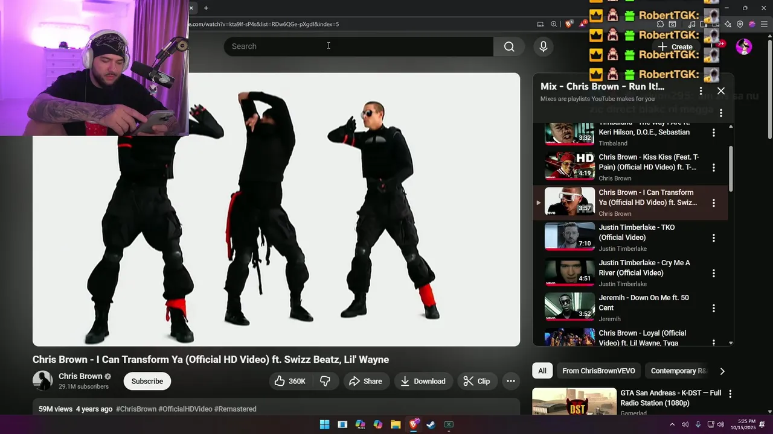Open the YouTube account avatar menu

pos(744,46)
